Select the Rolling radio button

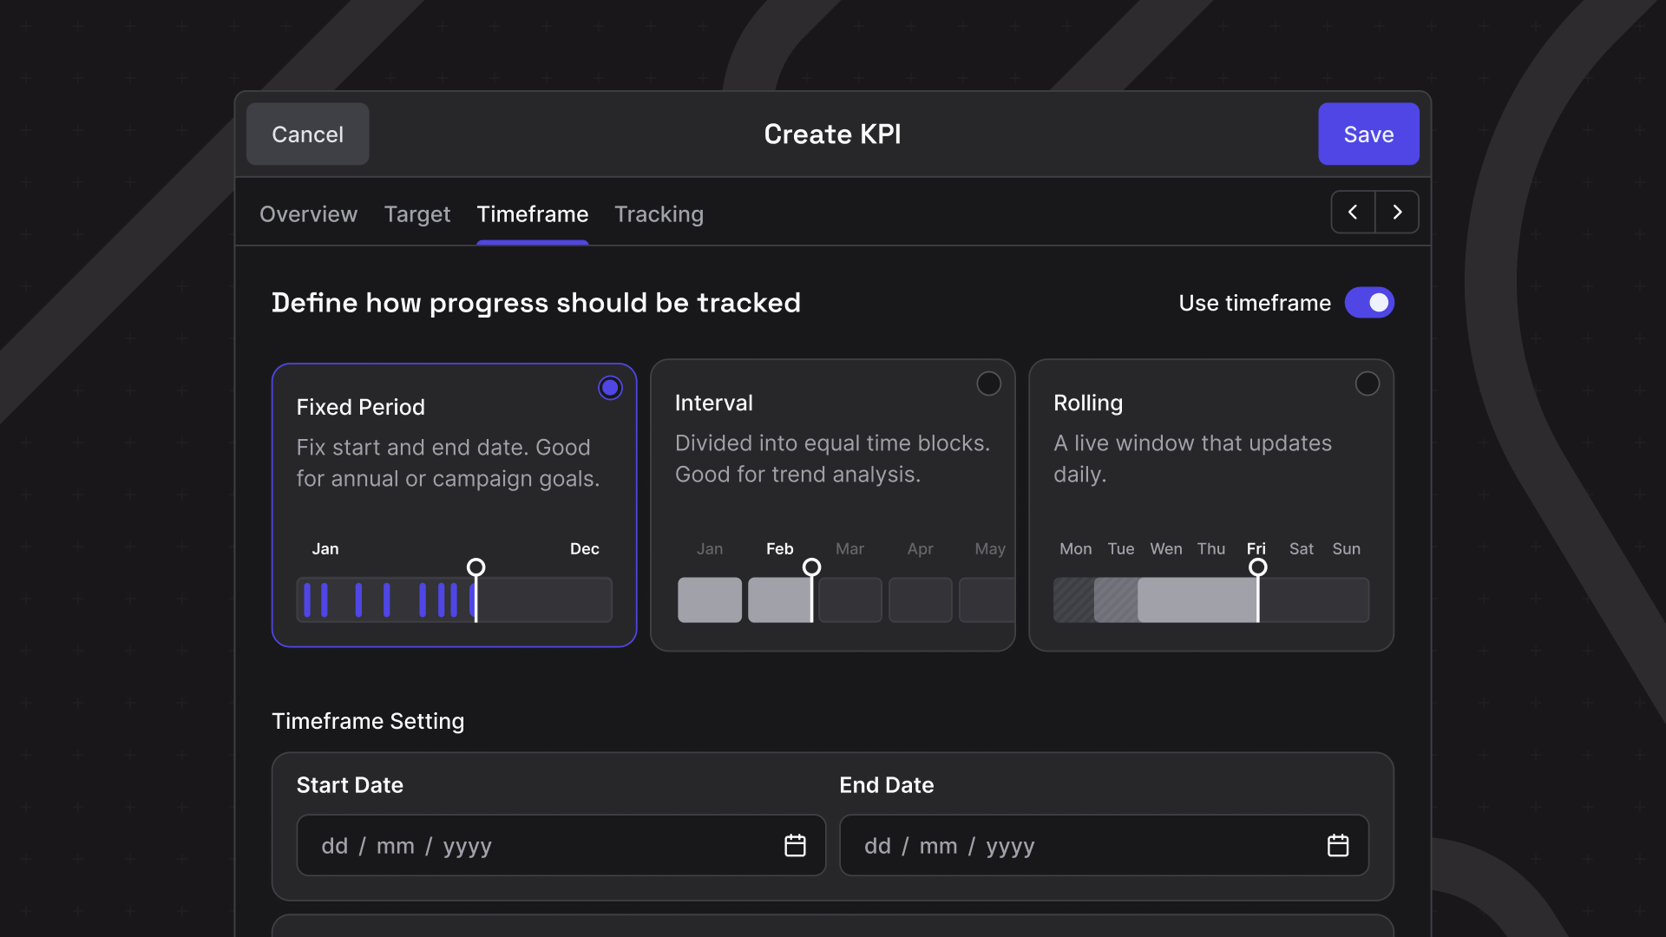point(1367,383)
